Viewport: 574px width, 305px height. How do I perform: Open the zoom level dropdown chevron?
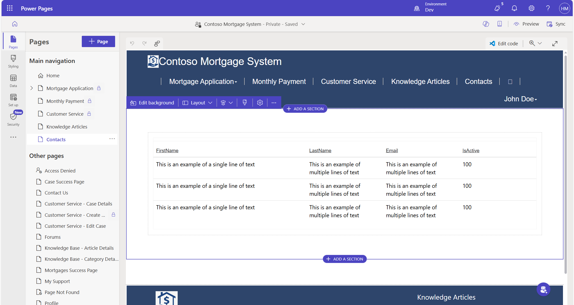(x=540, y=43)
